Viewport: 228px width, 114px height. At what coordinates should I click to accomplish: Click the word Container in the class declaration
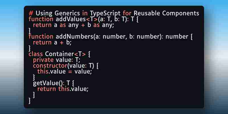[x=60, y=54]
